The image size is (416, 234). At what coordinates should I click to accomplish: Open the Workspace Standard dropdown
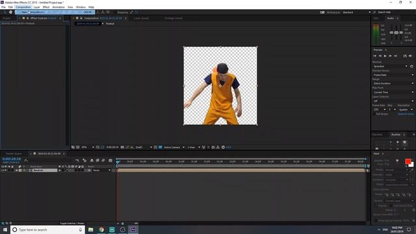tap(357, 12)
